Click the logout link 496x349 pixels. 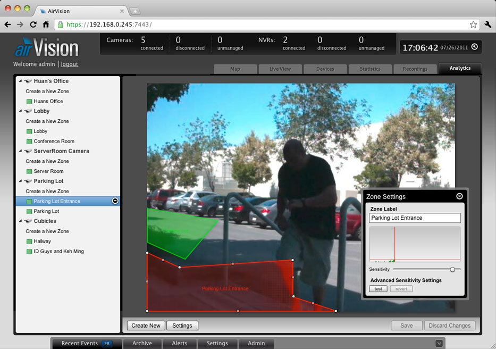coord(69,64)
